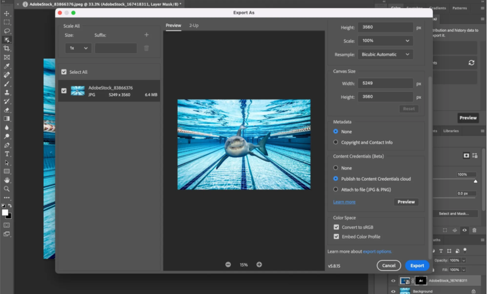
Task: Select the Hand tool in the toolbar
Action: [x=7, y=180]
